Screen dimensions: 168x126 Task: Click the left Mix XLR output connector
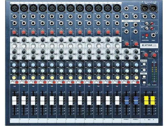(x=144, y=8)
